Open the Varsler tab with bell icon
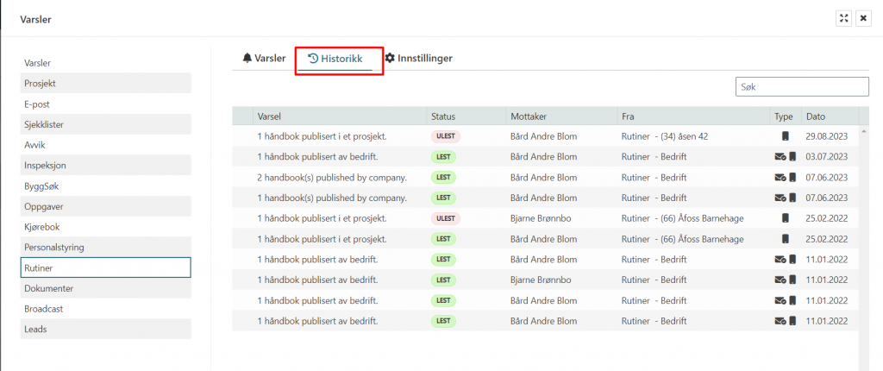Image resolution: width=883 pixels, height=371 pixels. pyautogui.click(x=264, y=58)
